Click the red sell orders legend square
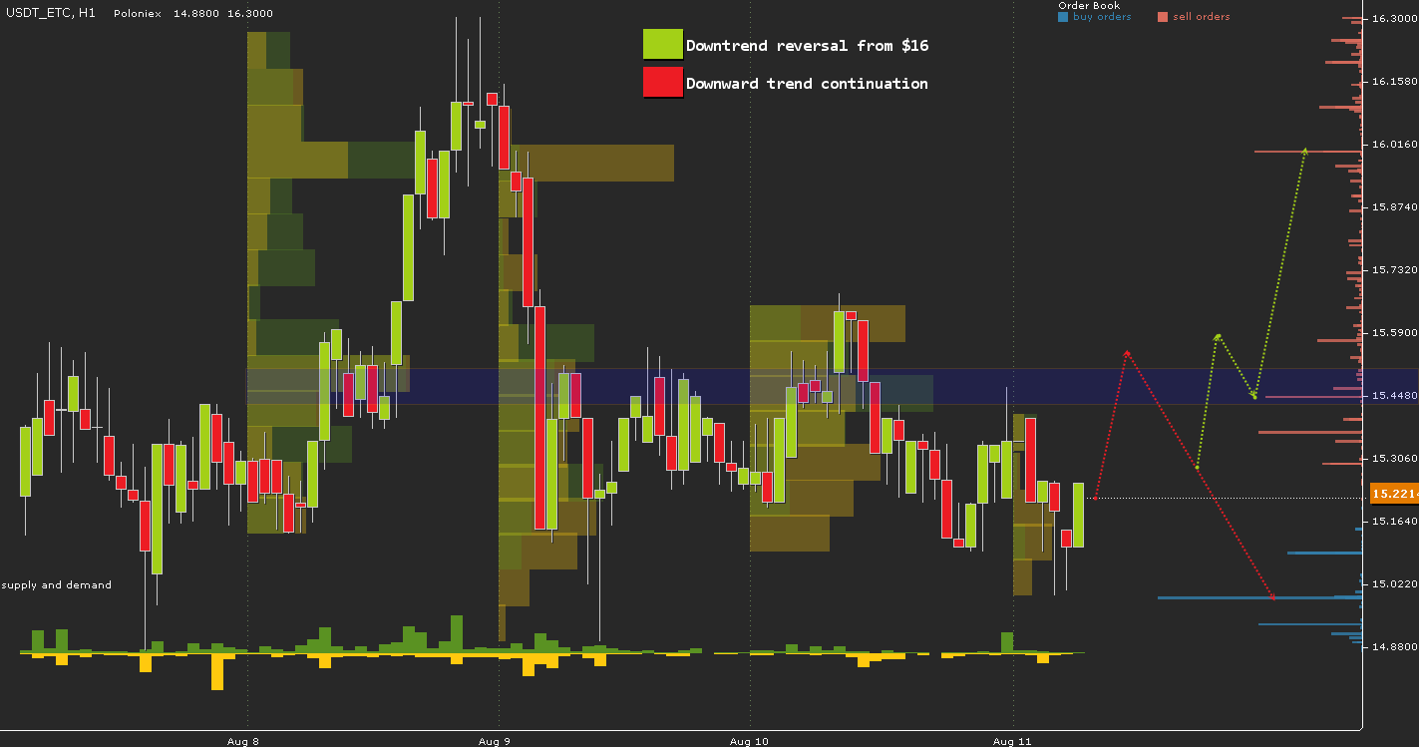 click(1163, 17)
